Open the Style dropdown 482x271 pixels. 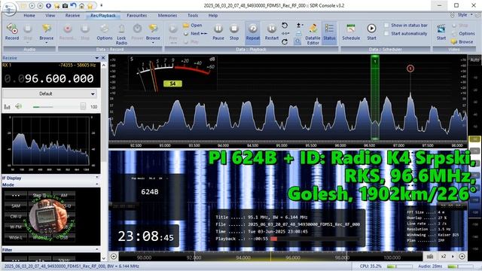tap(465, 15)
